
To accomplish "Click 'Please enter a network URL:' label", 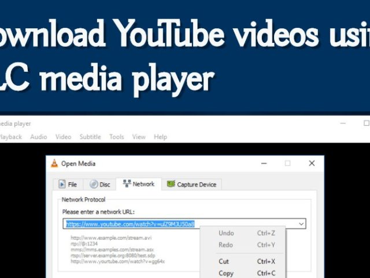I will pyautogui.click(x=98, y=212).
